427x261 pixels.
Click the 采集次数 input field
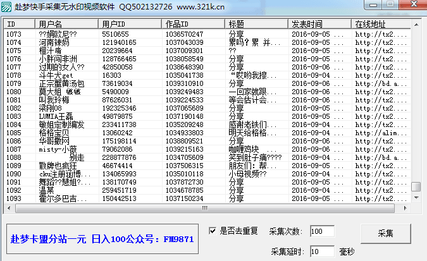pos(322,231)
